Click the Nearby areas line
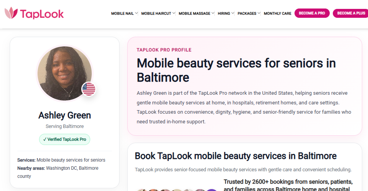The height and width of the screenshot is (191, 368). 58,172
